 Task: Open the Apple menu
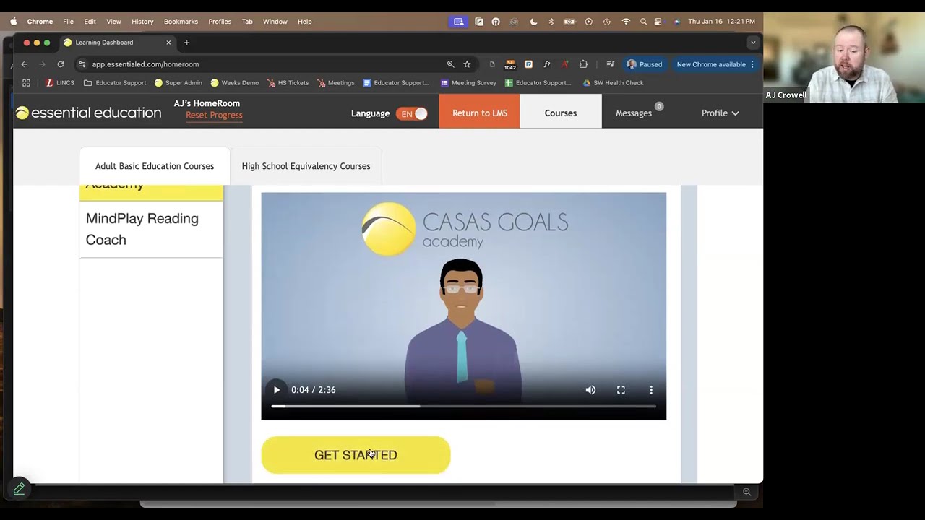14,22
